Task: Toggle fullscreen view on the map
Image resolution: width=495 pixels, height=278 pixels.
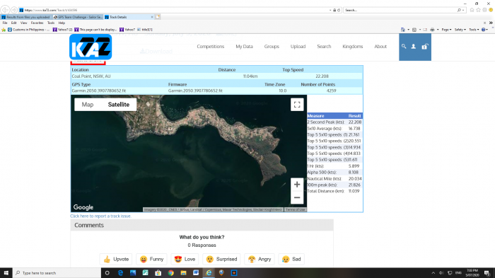Action: 297,105
